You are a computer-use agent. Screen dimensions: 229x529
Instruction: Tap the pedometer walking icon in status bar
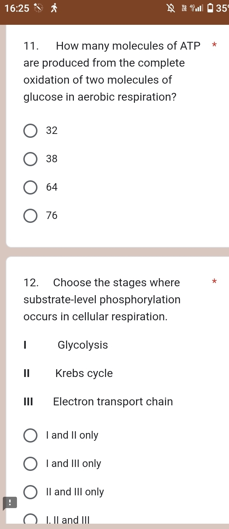pyautogui.click(x=55, y=8)
